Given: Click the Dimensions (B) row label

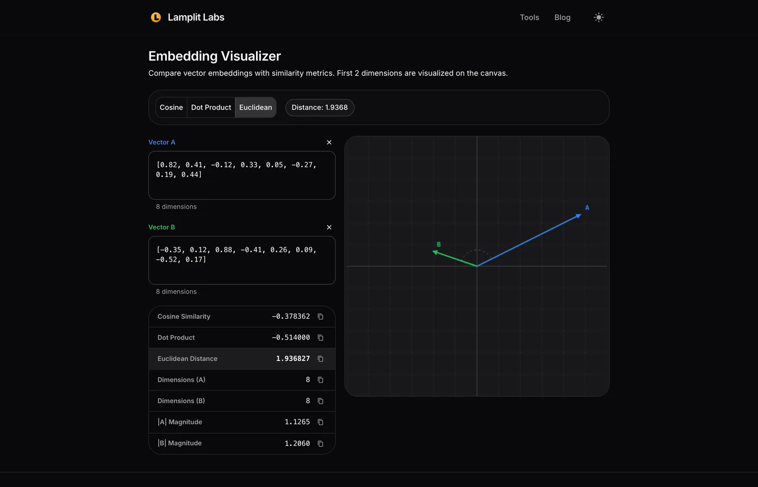Looking at the screenshot, I should (x=181, y=401).
